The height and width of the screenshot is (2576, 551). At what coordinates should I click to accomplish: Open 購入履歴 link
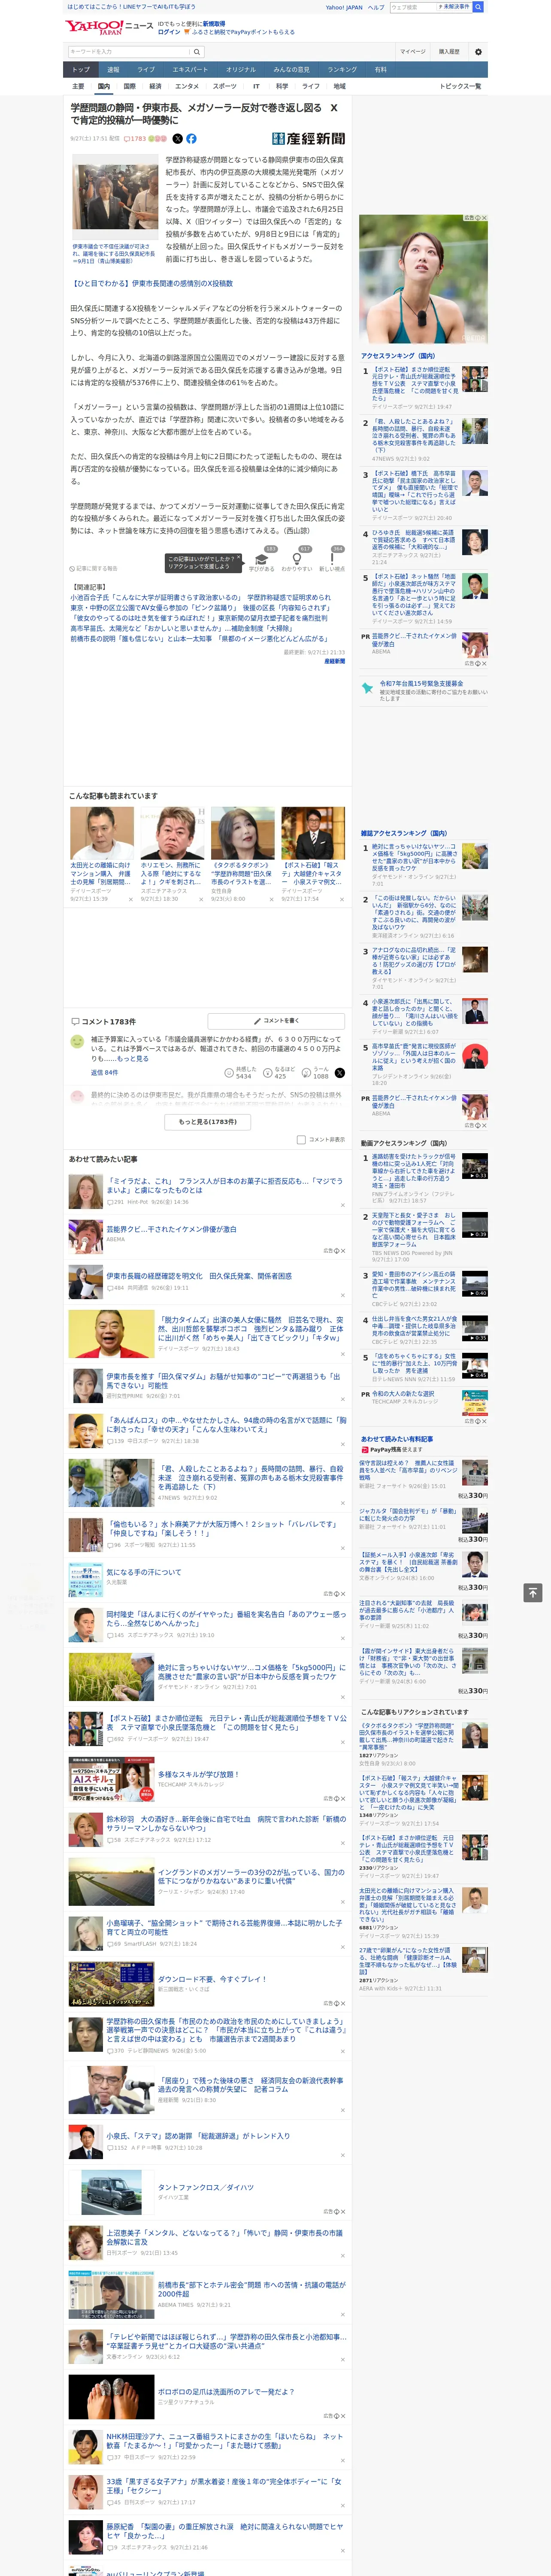point(449,51)
